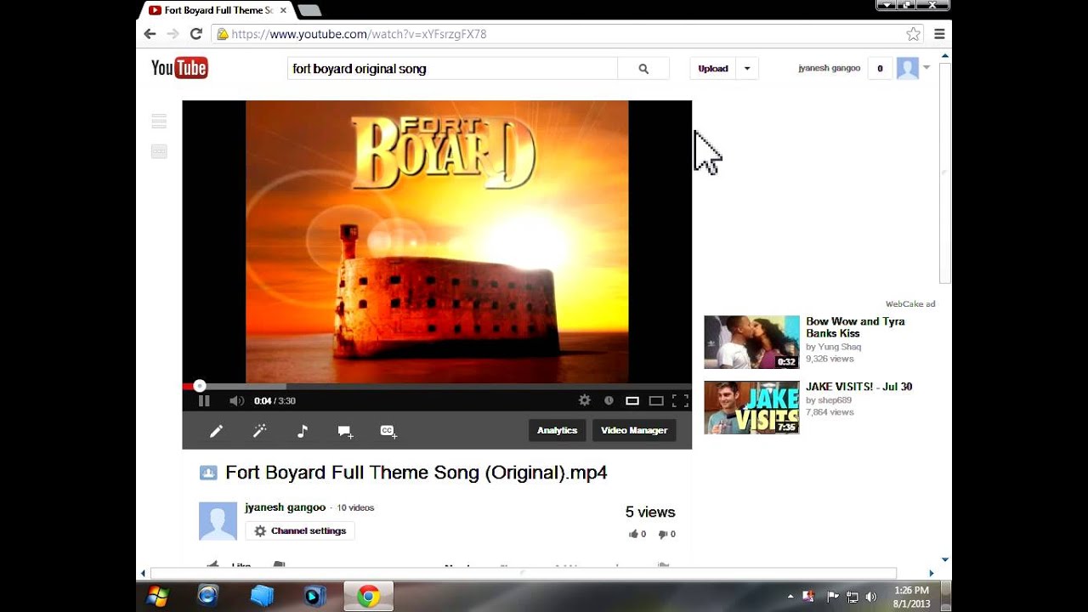Click the horizontal scrollbar at page bottom
1088x612 pixels.
tap(524, 574)
